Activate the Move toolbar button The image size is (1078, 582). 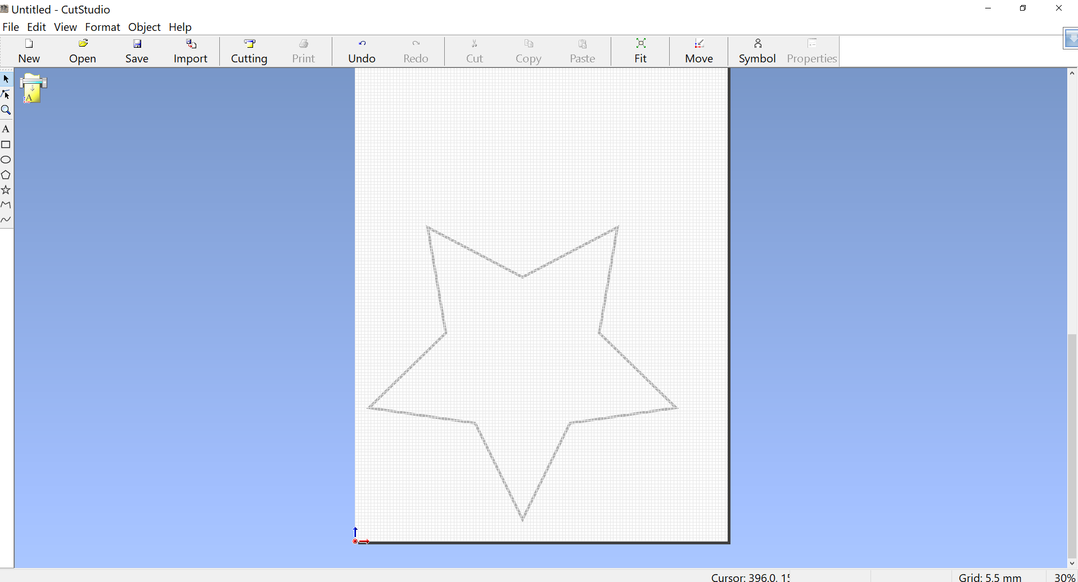click(x=699, y=51)
